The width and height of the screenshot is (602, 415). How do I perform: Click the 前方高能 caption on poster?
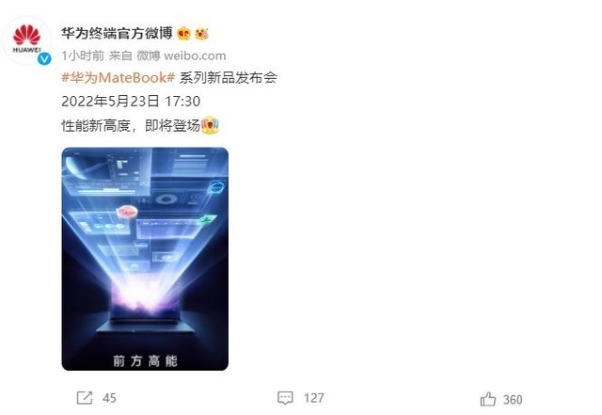145,360
